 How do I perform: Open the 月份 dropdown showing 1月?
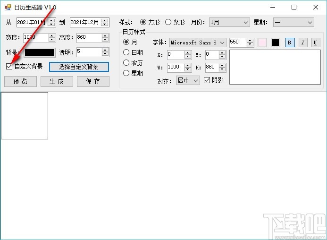[x=229, y=22]
